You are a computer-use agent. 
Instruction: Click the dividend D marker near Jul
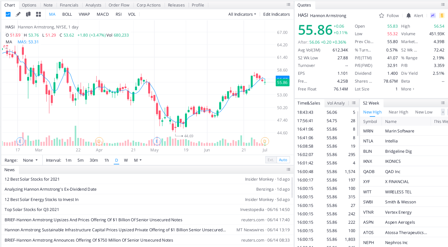pos(265,141)
